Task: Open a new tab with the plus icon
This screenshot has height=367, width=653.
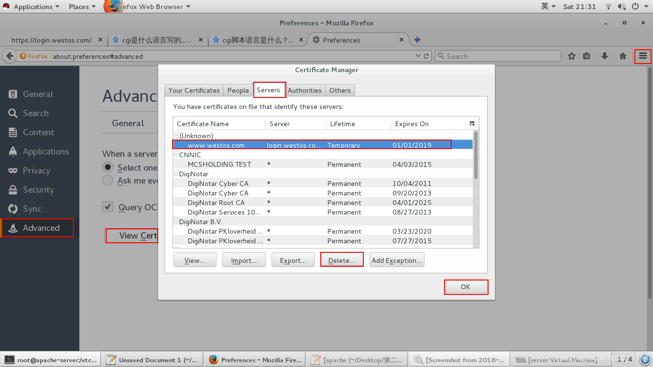Action: [417, 40]
